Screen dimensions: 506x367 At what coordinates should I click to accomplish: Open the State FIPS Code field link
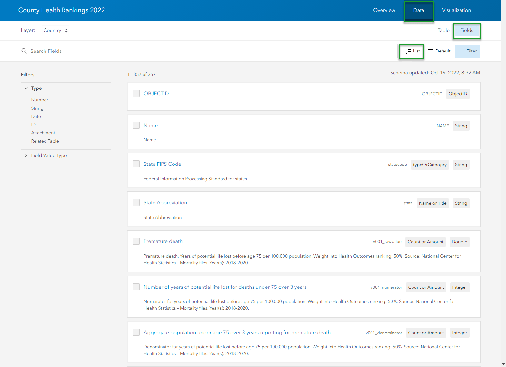click(162, 164)
